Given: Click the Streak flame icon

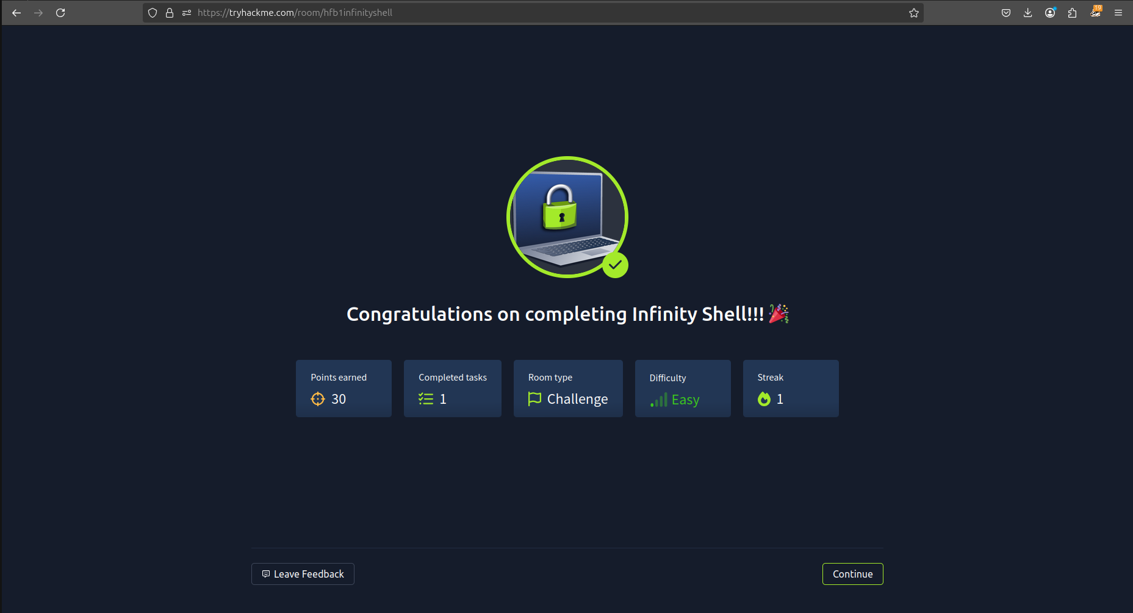Looking at the screenshot, I should tap(764, 399).
